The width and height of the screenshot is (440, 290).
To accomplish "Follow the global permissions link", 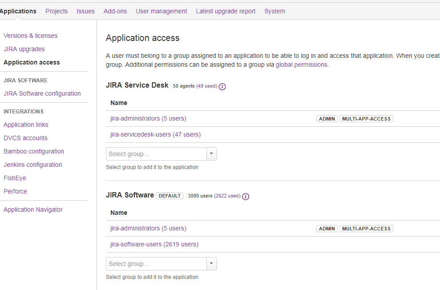I will pos(301,65).
